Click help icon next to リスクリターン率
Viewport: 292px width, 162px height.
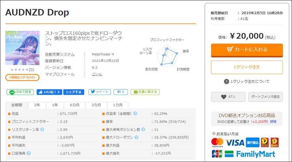coord(42,129)
